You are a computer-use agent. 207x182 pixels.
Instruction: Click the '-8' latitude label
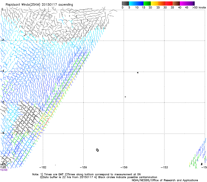coord(2,133)
